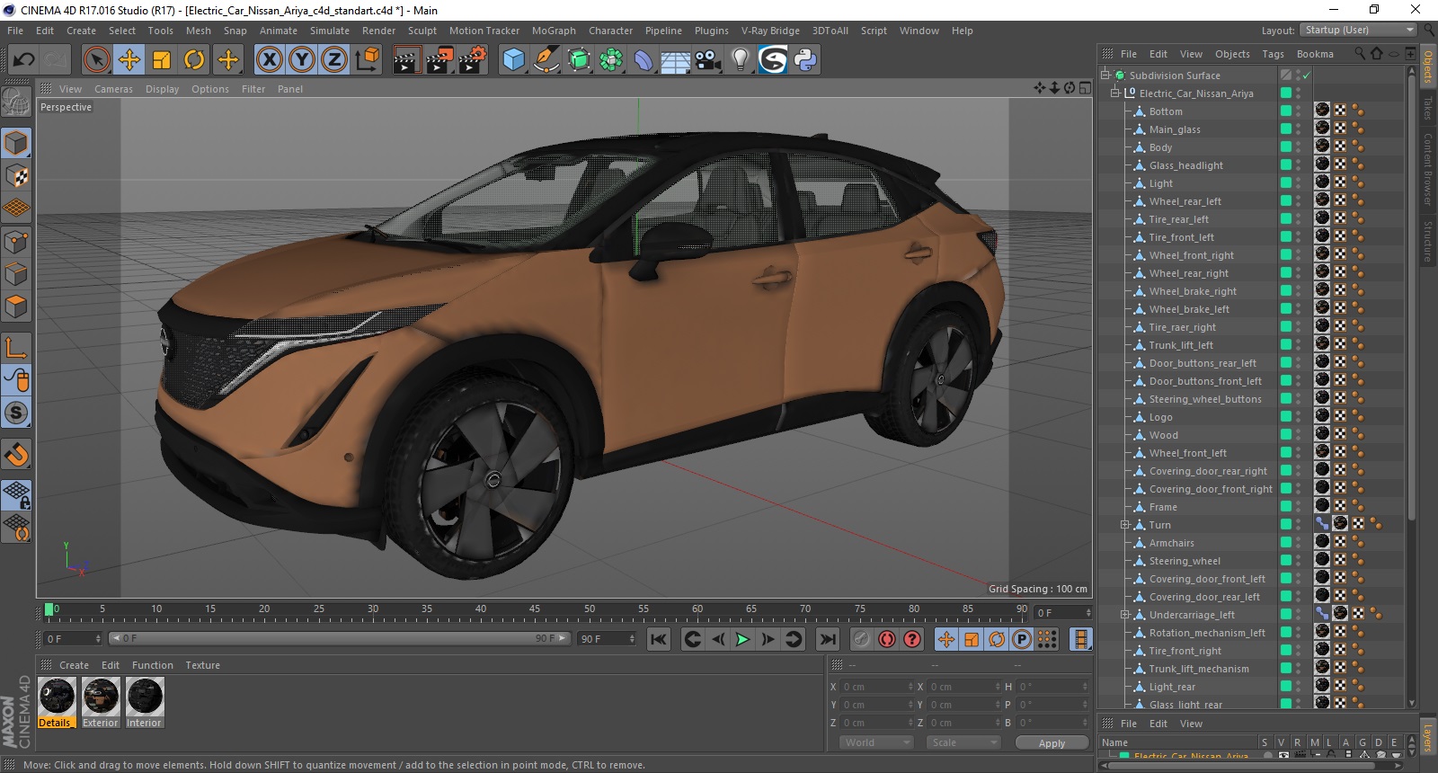The width and height of the screenshot is (1438, 773).
Task: Toggle X axis lock
Action: pyautogui.click(x=269, y=60)
